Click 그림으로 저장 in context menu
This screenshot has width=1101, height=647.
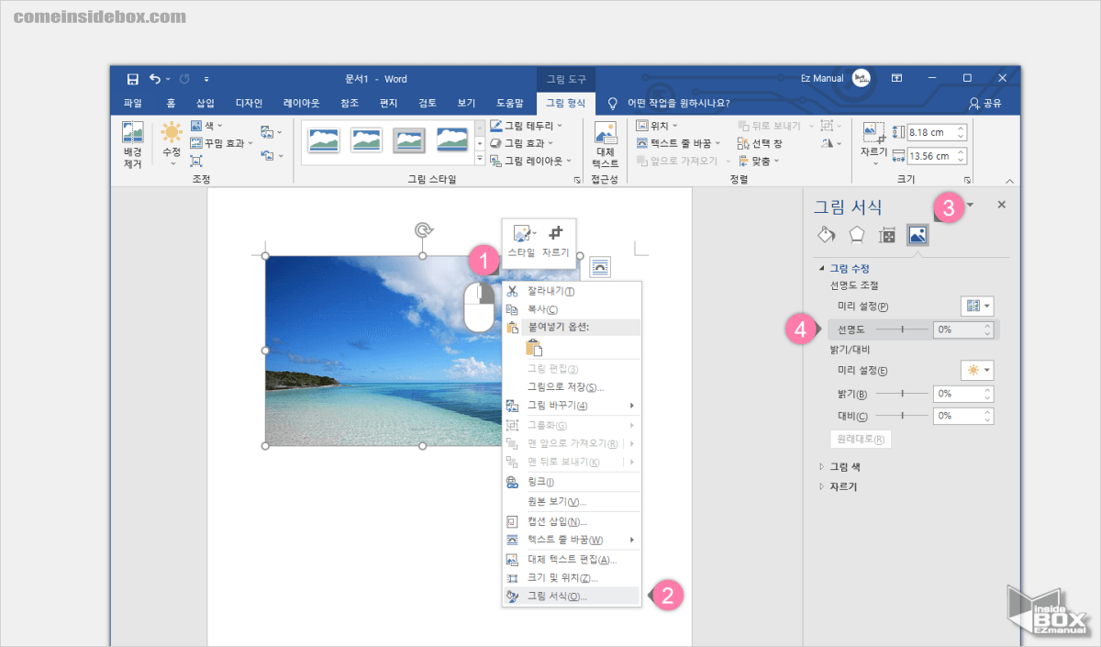565,387
